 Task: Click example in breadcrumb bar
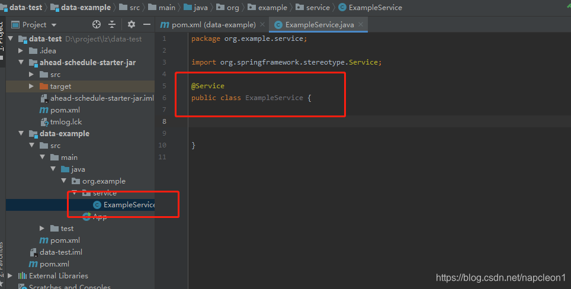pos(268,7)
